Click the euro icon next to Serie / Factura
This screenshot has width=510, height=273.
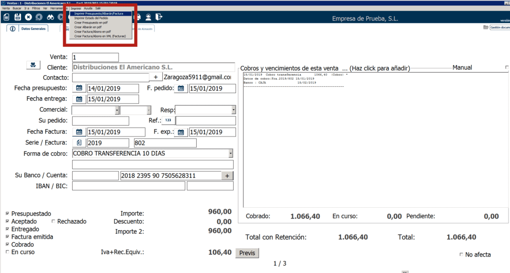79,143
